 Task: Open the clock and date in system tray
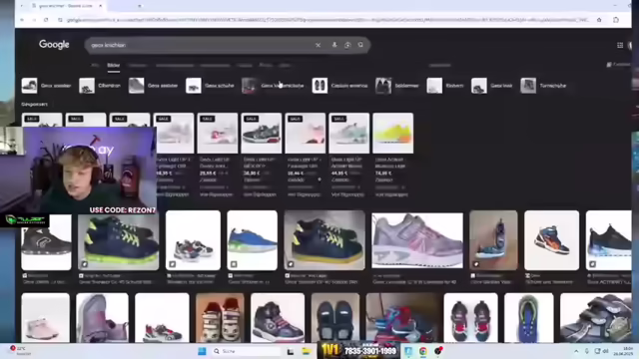(x=624, y=351)
